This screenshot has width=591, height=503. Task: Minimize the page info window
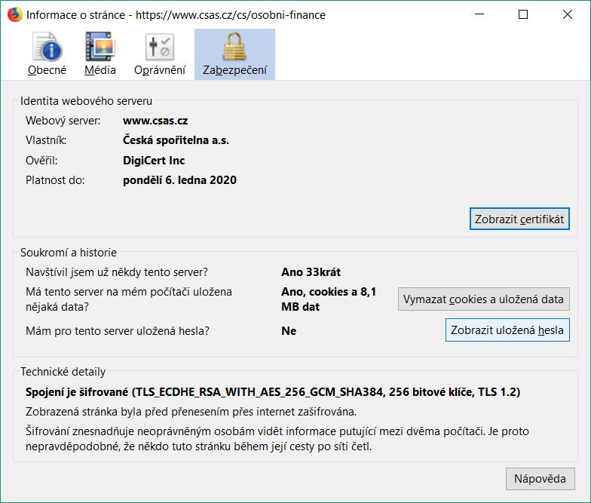coord(479,15)
